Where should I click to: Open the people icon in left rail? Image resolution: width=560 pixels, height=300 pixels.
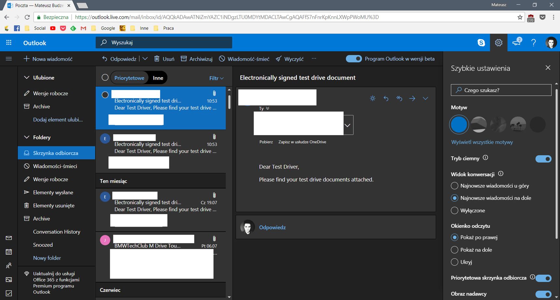coord(9,266)
